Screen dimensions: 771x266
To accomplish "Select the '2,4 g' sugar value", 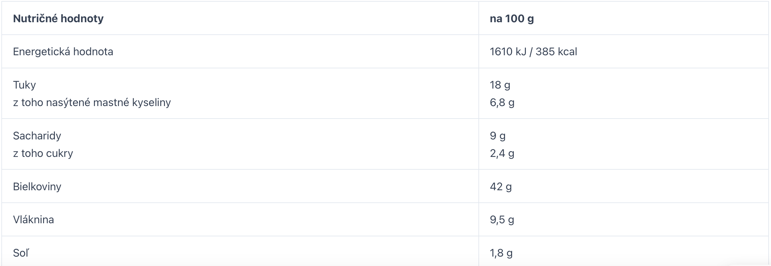I will [502, 153].
